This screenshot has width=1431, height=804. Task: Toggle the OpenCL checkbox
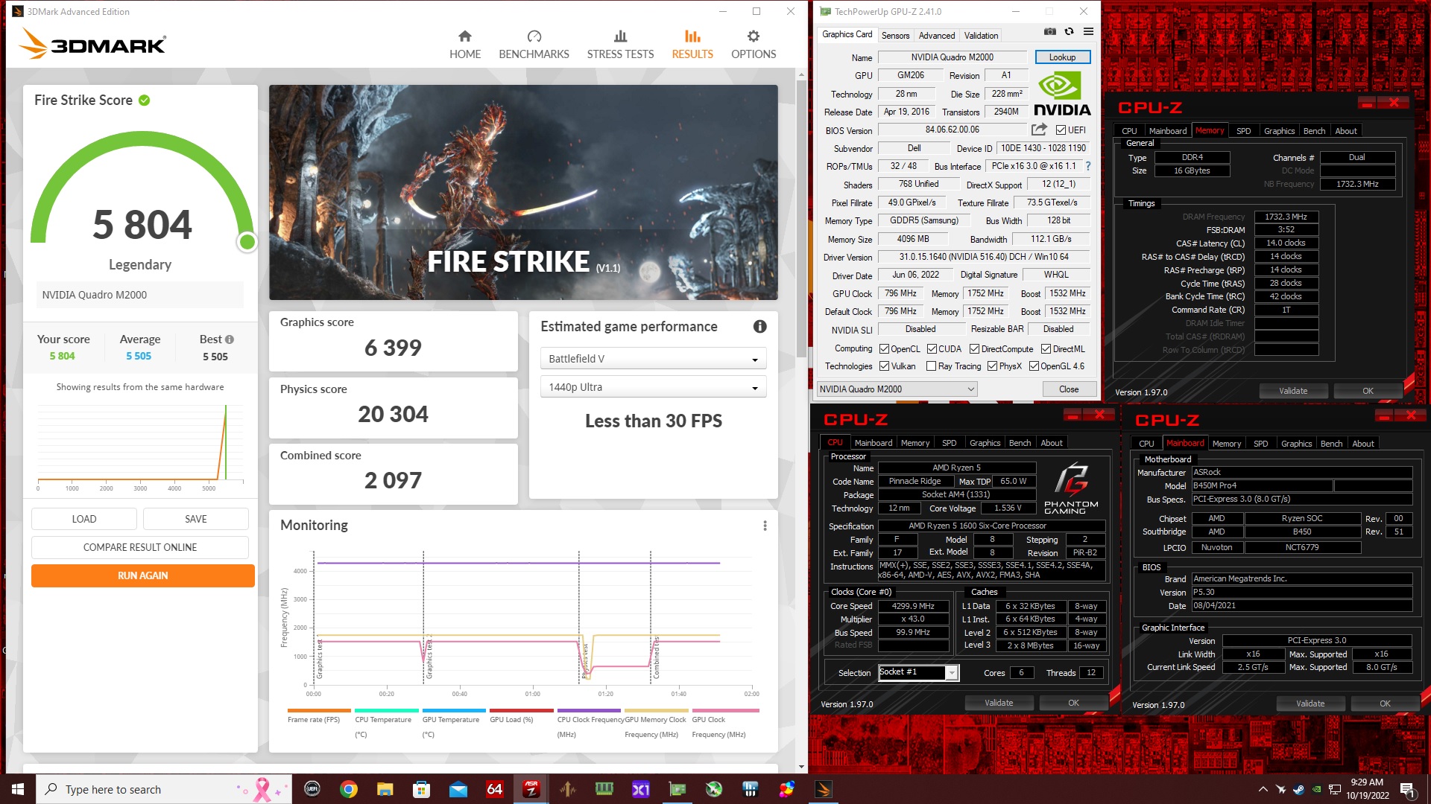884,349
